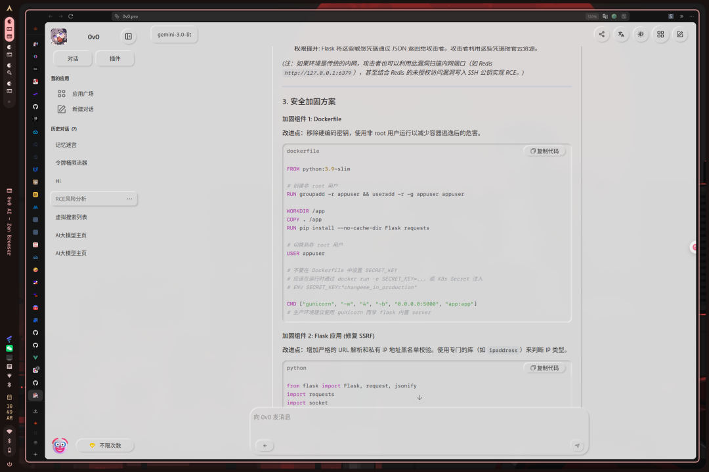Screen dimensions: 709x472
Task: Open the Hi history conversation
Action: [x=58, y=181]
